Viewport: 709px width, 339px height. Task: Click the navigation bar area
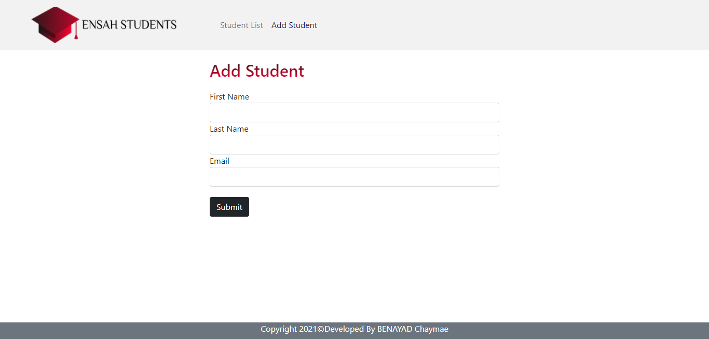467,24
